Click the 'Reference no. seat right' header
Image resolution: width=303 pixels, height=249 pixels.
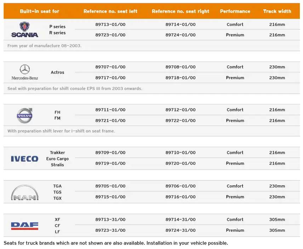[181, 11]
